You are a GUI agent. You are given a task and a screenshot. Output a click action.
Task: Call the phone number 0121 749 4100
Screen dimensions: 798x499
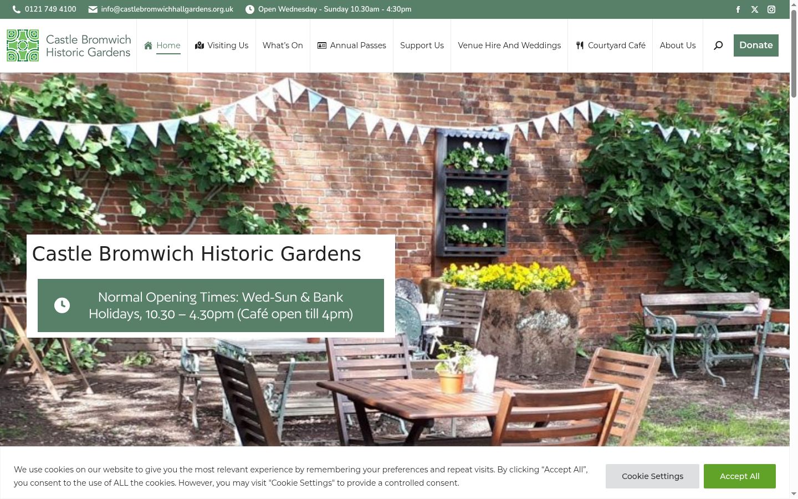point(50,9)
